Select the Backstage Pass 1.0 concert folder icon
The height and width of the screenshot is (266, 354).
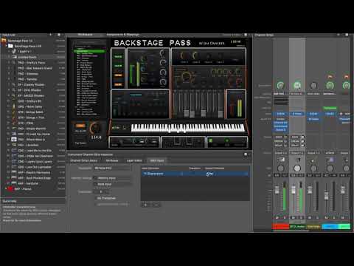(x=4, y=41)
